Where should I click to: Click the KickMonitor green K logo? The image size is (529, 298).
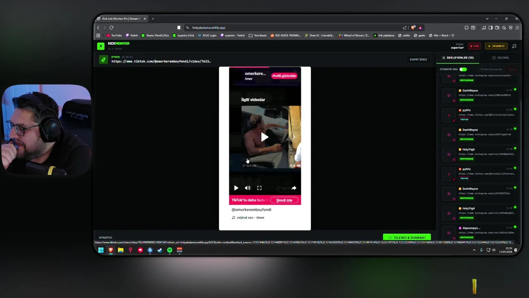(x=101, y=46)
